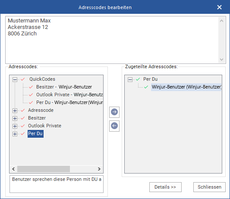Click the left arrow remove button
This screenshot has width=230, height=199.
[114, 126]
